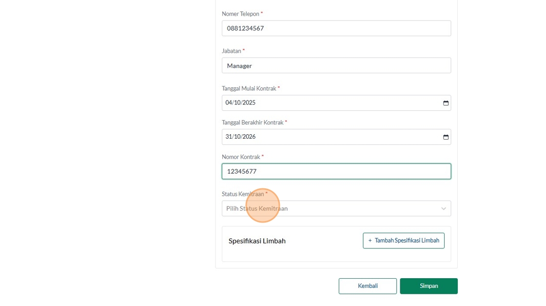This screenshot has width=546, height=306.
Task: Select the Nomor Kontrak input field
Action: click(336, 171)
